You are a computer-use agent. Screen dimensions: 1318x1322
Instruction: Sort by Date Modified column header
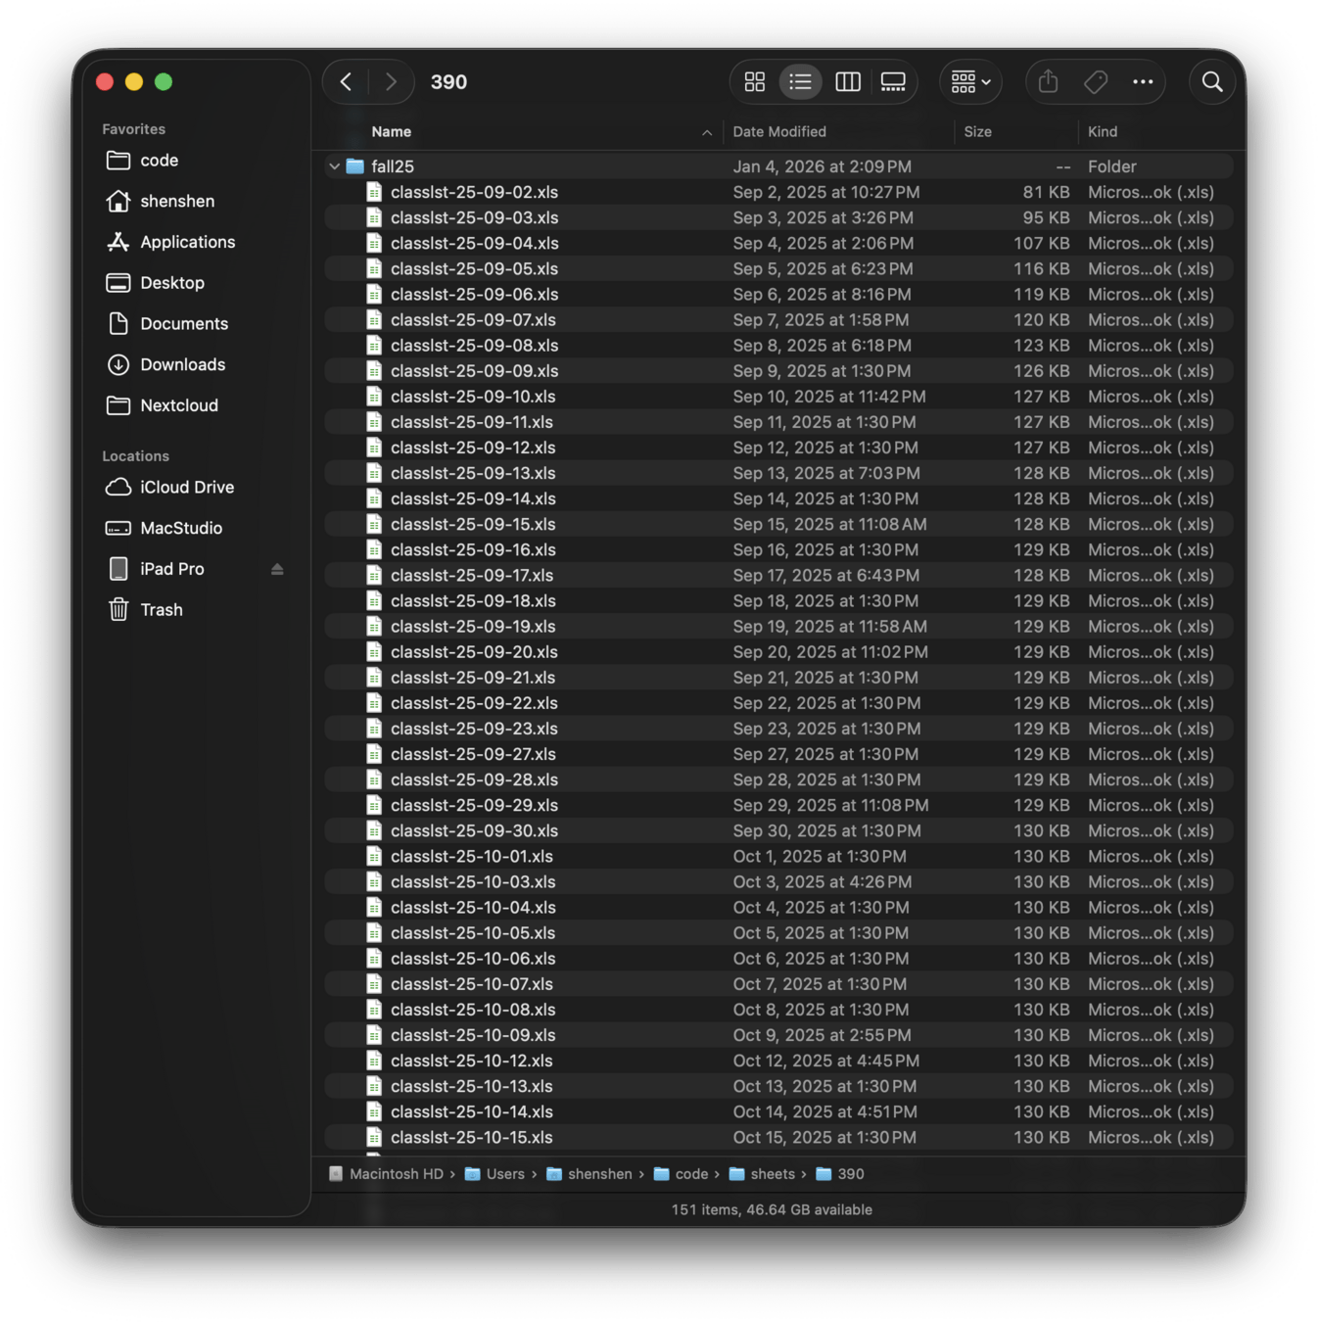[x=779, y=132]
